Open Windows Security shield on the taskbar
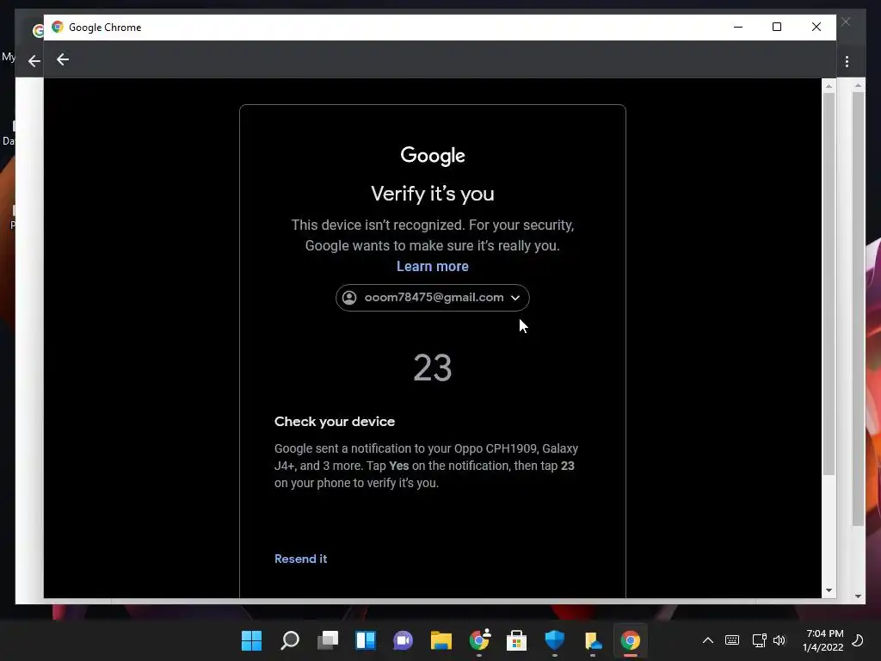The height and width of the screenshot is (661, 881). tap(555, 640)
